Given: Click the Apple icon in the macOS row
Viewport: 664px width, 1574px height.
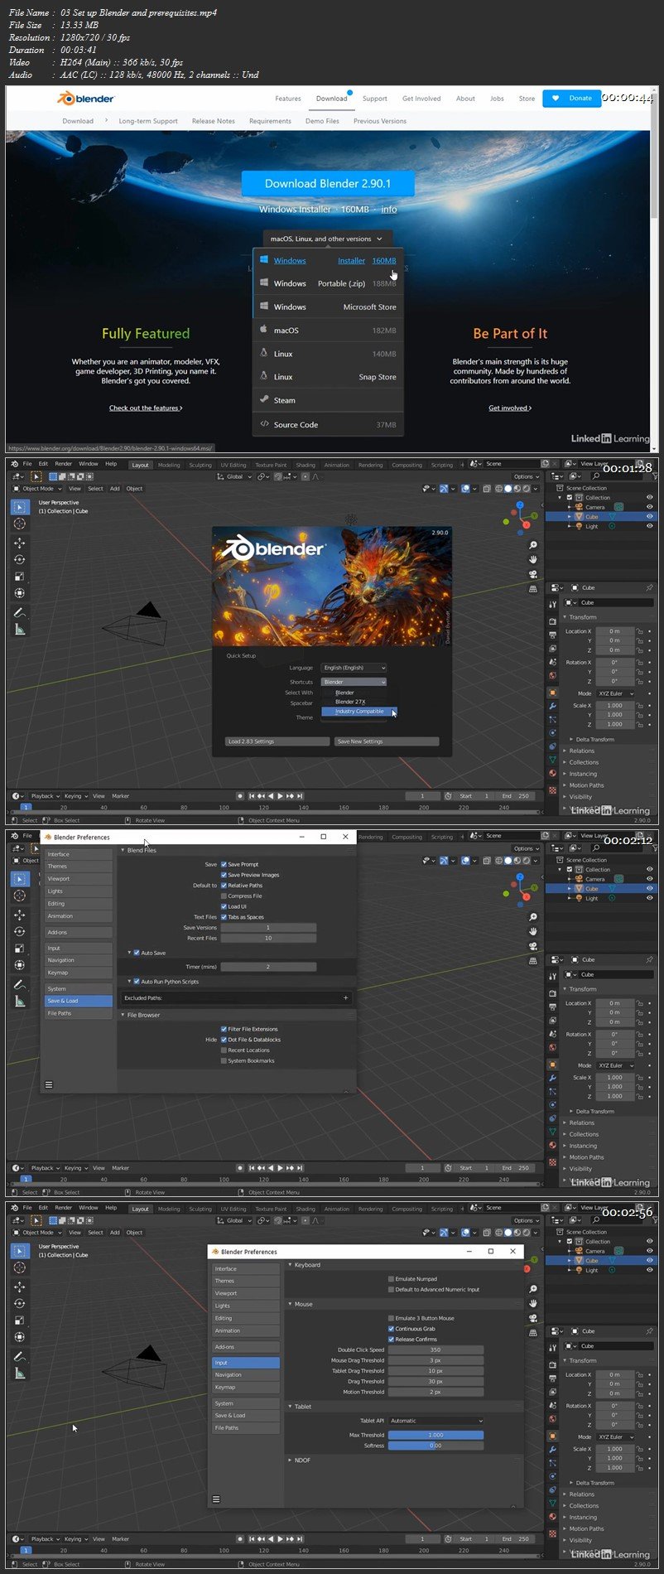Looking at the screenshot, I should click(264, 329).
